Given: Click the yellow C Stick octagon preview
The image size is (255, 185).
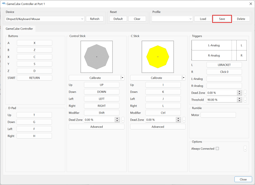Looking at the screenshot, I should click(158, 56).
